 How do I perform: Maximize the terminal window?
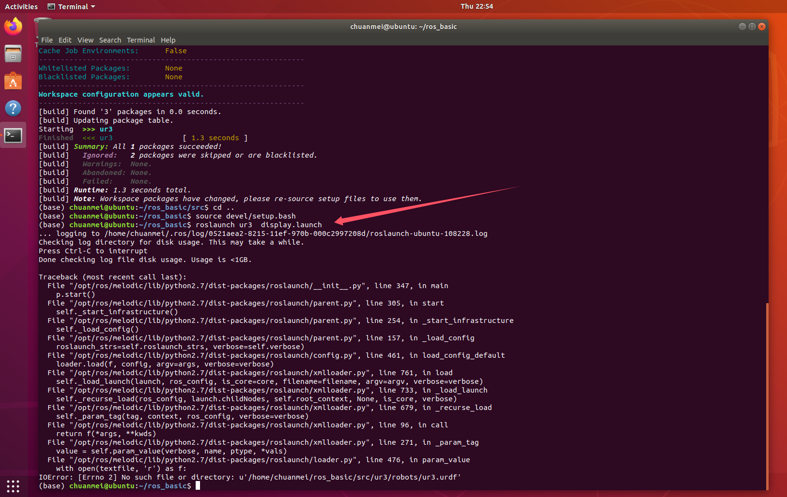(x=752, y=27)
